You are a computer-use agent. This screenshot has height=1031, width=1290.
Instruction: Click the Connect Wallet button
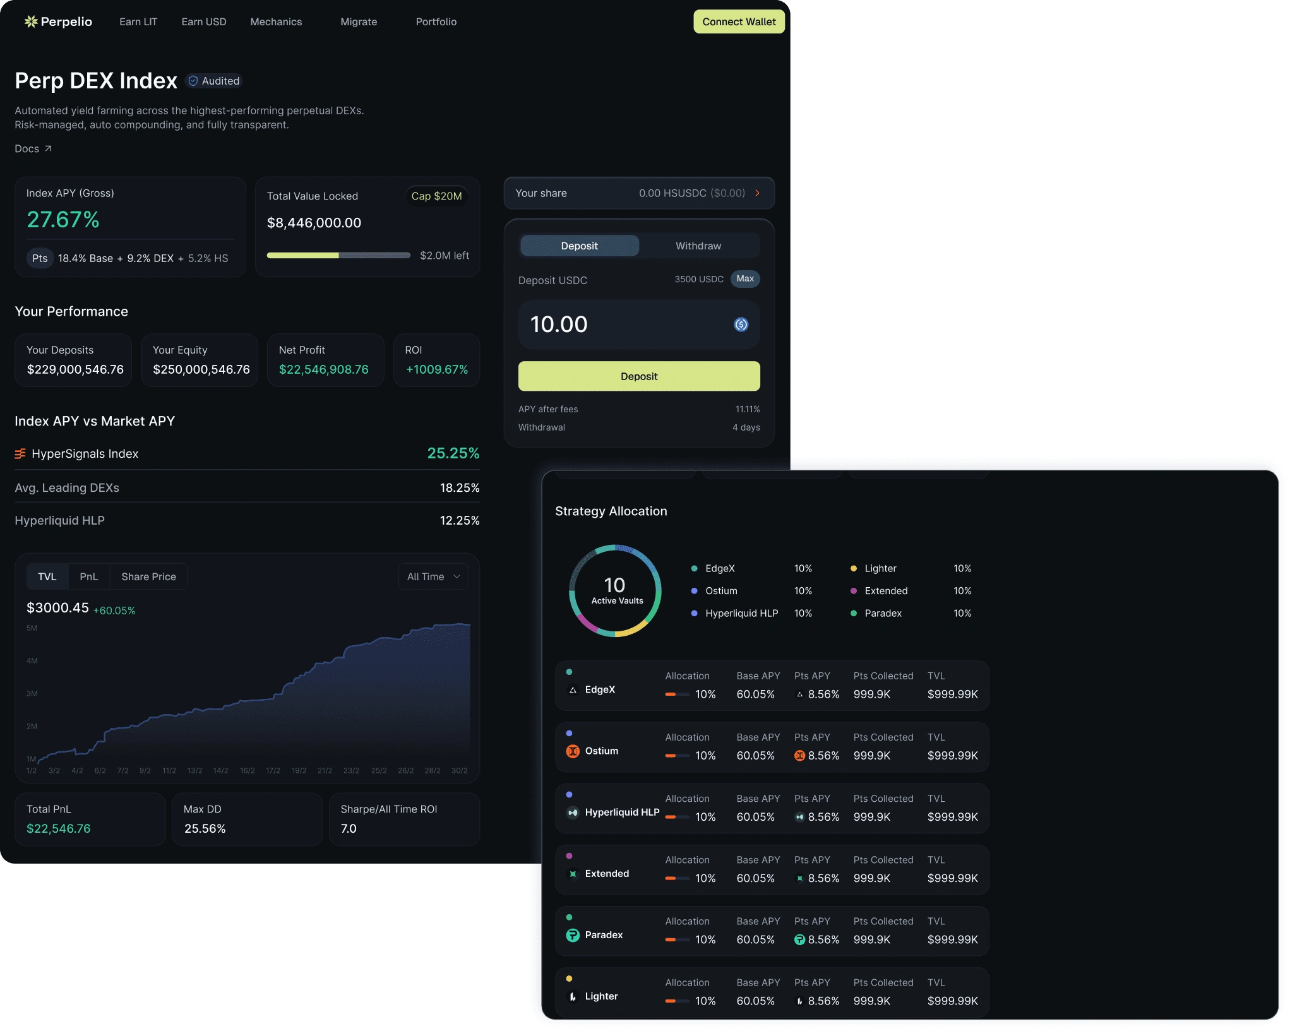click(739, 21)
